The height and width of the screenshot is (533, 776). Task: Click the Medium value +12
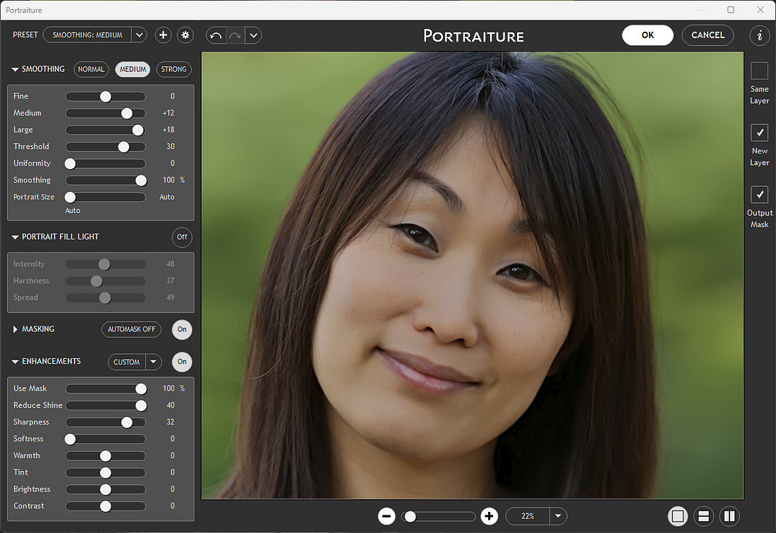pyautogui.click(x=169, y=113)
